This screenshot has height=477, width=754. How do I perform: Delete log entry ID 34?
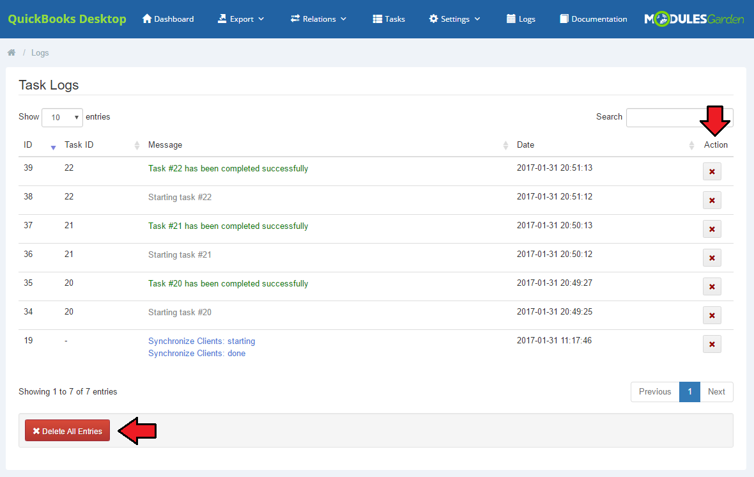click(712, 316)
